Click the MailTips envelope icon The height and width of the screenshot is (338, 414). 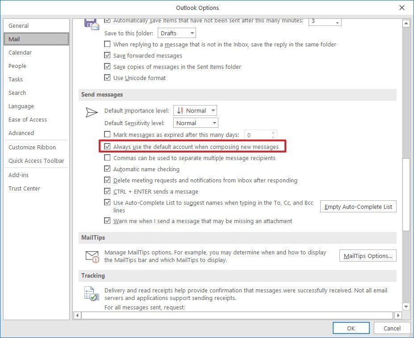point(92,255)
